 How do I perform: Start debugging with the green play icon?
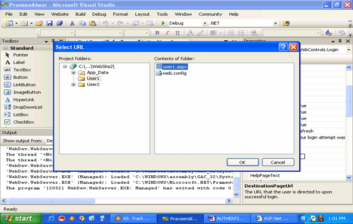163,23
